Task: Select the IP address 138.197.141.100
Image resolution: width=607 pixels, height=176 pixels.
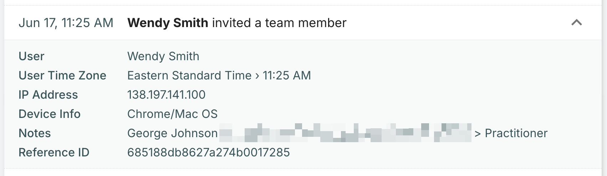Action: pos(166,95)
